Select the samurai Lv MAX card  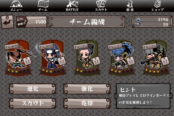[18, 58]
